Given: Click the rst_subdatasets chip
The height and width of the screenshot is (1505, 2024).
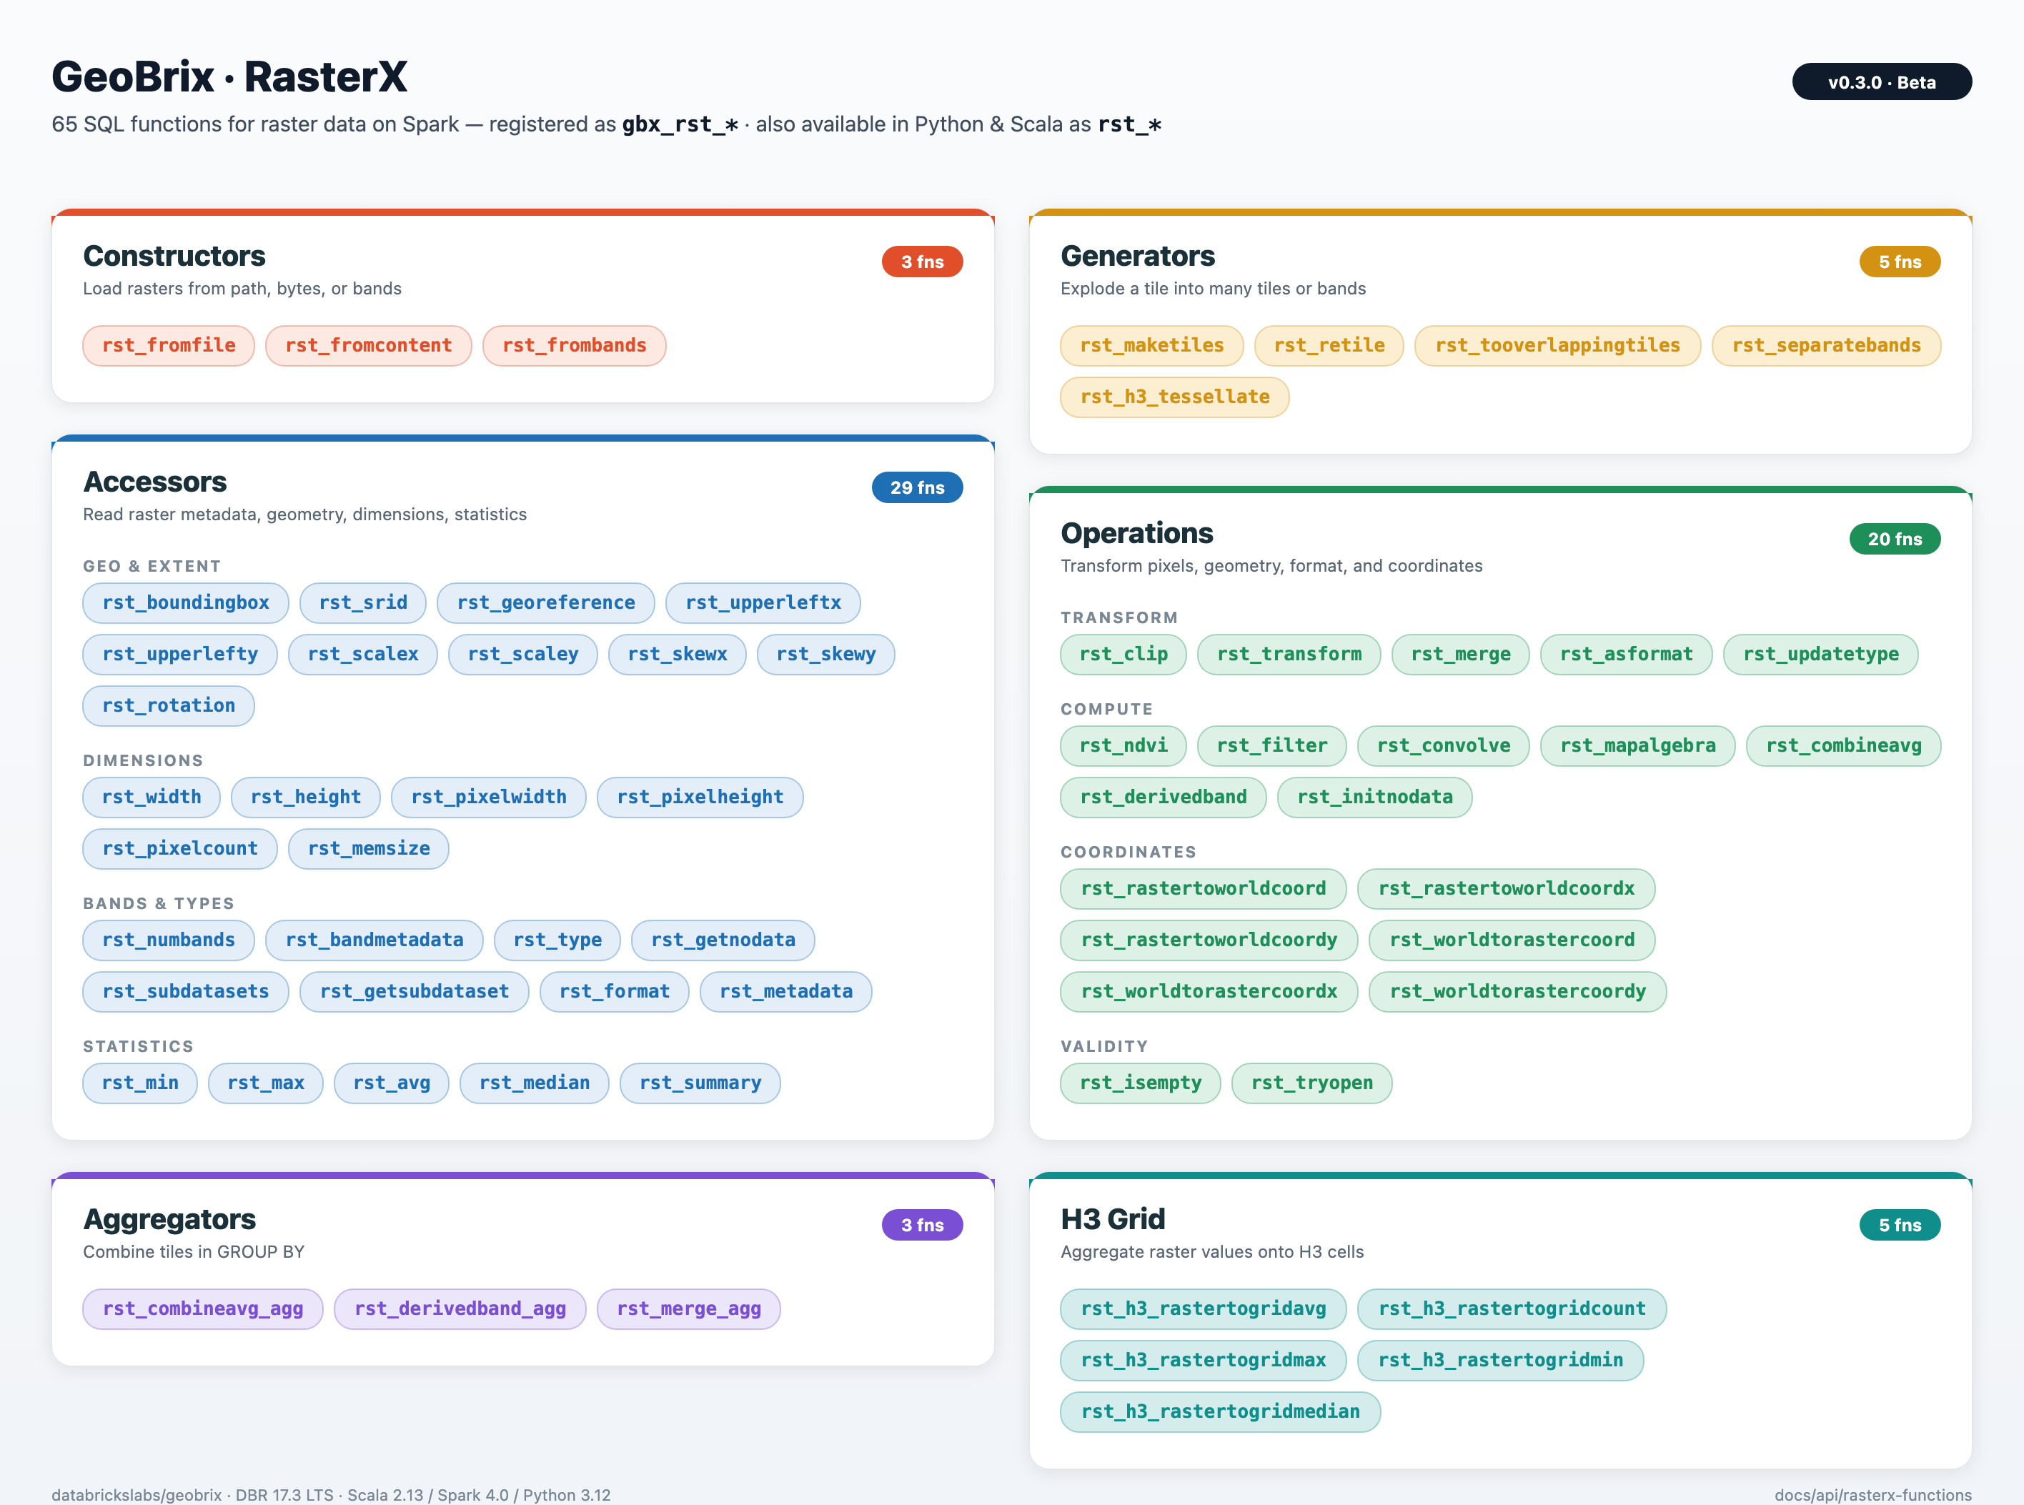Looking at the screenshot, I should pos(186,992).
